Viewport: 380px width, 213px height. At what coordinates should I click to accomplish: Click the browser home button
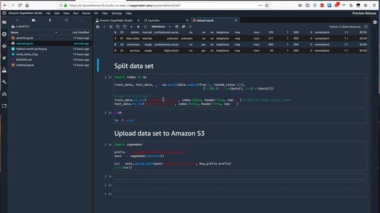pyautogui.click(x=27, y=5)
